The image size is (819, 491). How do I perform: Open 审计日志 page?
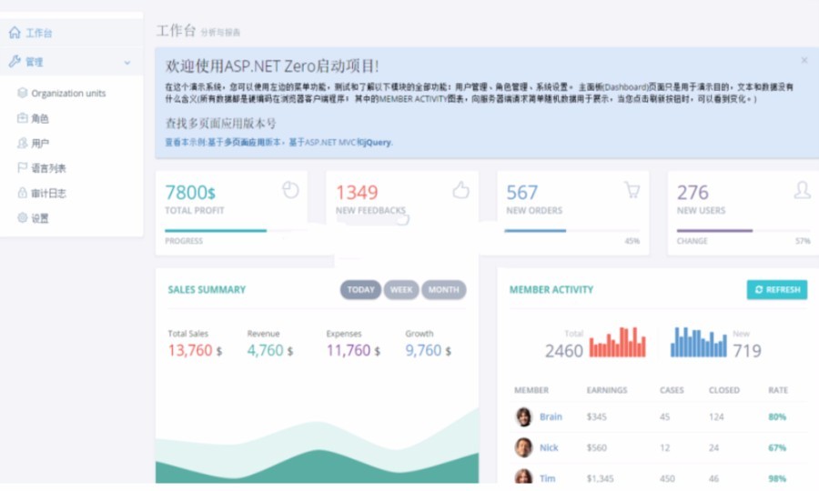click(48, 193)
